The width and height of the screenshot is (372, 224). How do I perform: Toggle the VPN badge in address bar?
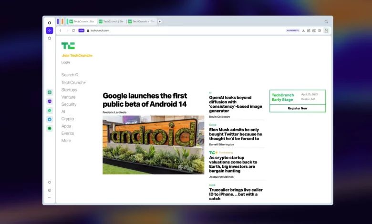pos(82,31)
